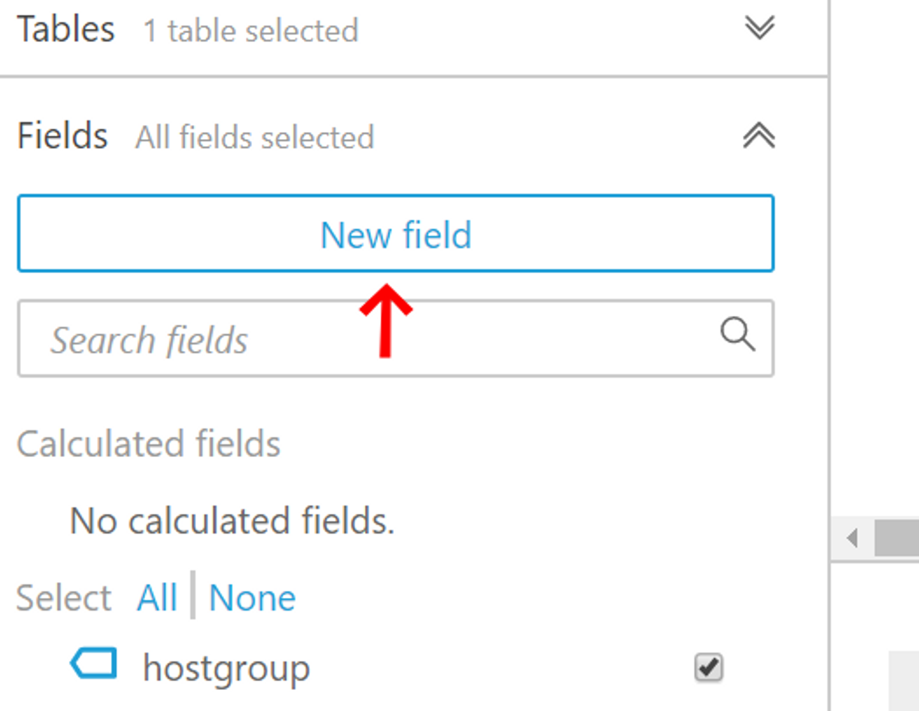Select the hostgroup field name
Image resolution: width=919 pixels, height=711 pixels.
coord(226,668)
